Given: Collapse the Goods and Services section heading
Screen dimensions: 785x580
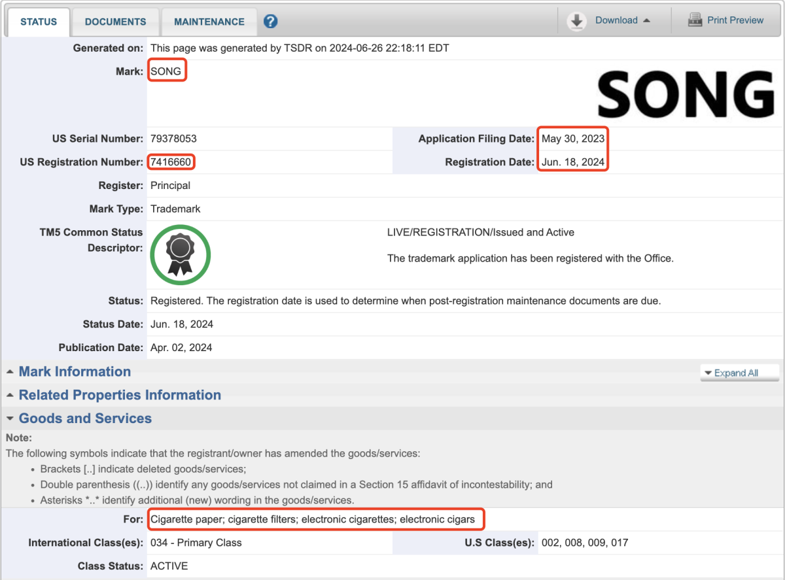Looking at the screenshot, I should pos(85,419).
